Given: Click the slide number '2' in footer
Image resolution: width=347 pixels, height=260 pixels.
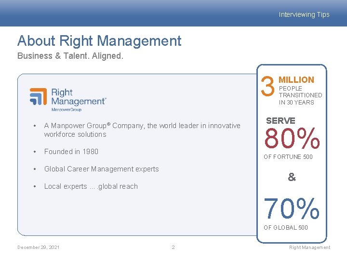Looking at the screenshot, I should 173,247.
